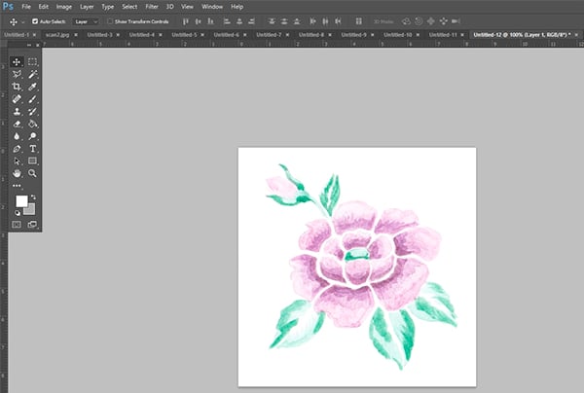This screenshot has width=584, height=393.
Task: Click the 3D orbit camera icon
Action: [406, 21]
